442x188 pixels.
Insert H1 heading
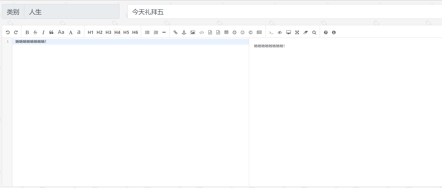click(x=90, y=32)
